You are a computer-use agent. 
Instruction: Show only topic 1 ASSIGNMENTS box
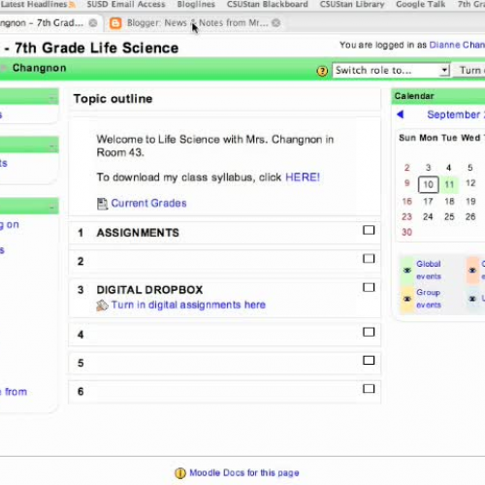(369, 230)
